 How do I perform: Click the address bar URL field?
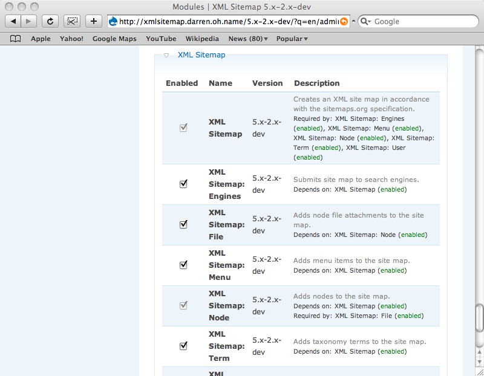(229, 21)
